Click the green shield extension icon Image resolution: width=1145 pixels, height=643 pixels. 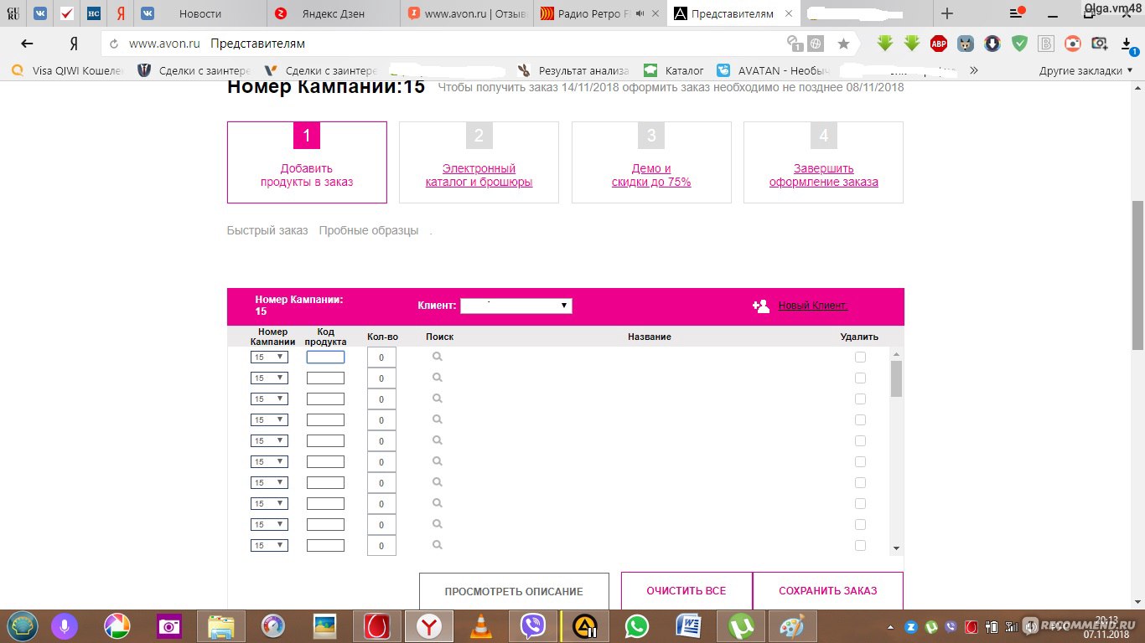(x=1019, y=44)
